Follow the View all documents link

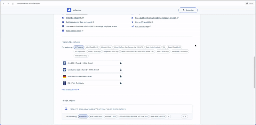(x=70, y=90)
